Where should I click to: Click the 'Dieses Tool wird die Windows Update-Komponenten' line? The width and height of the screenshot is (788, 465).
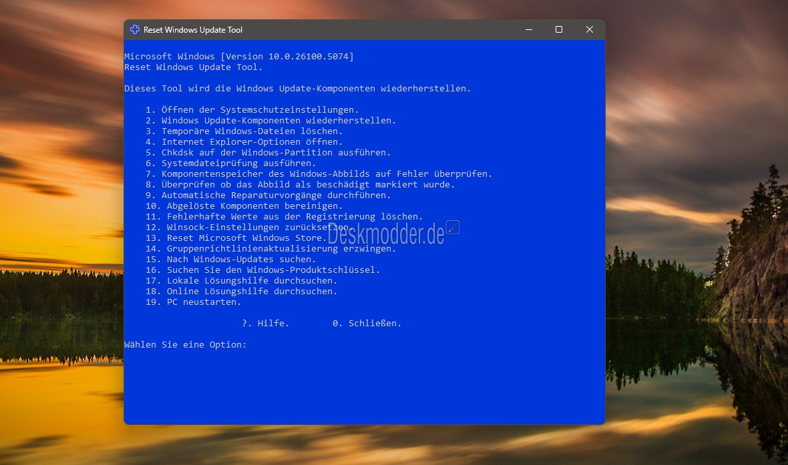click(298, 88)
